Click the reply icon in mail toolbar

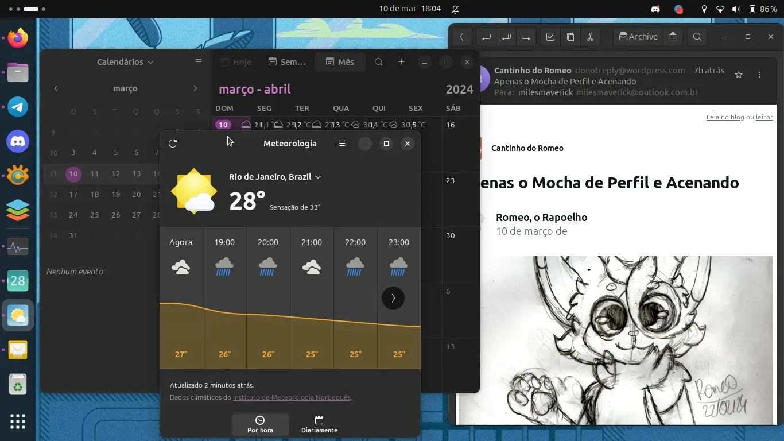[x=486, y=37]
